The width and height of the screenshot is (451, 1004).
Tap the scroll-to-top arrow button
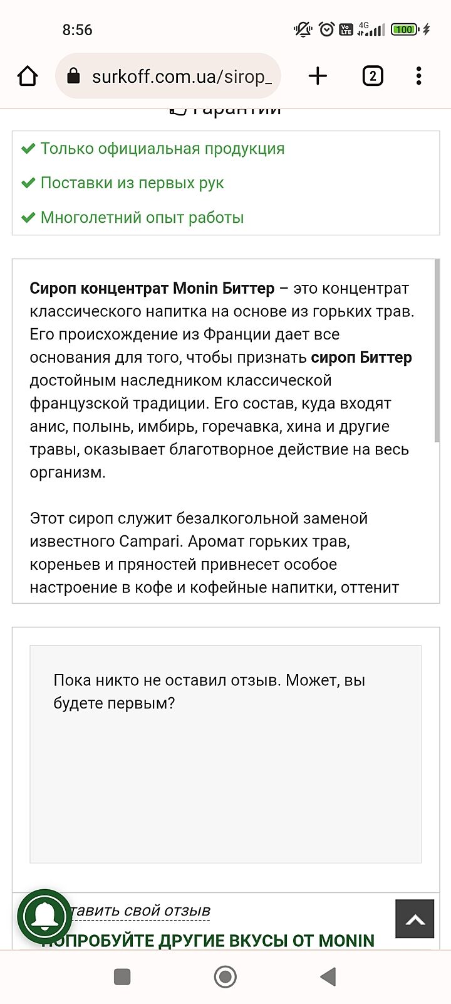pos(414,919)
